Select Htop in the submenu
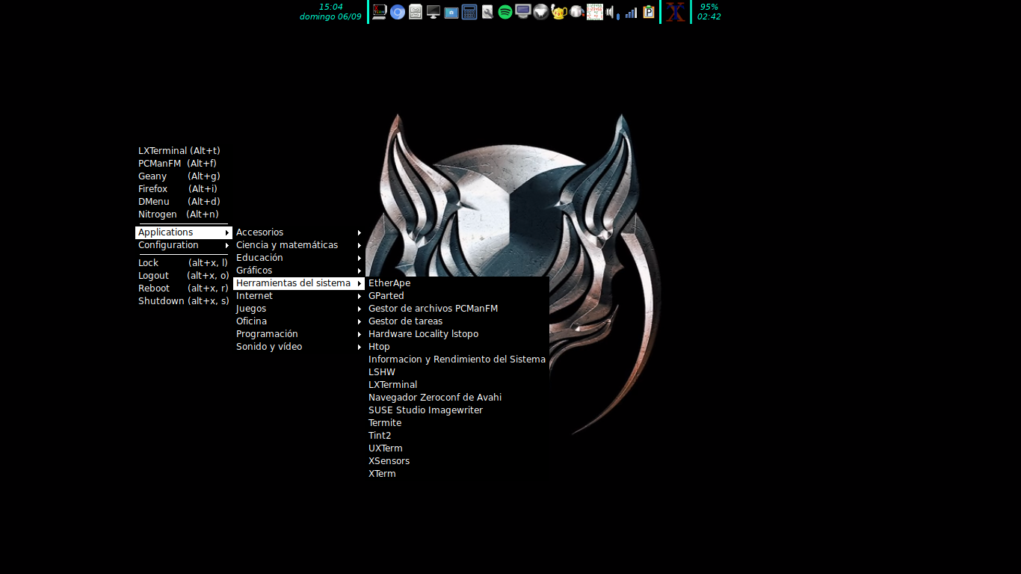The width and height of the screenshot is (1021, 574). 379,347
